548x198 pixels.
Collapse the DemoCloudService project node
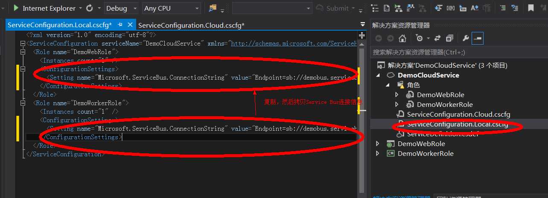click(x=378, y=75)
